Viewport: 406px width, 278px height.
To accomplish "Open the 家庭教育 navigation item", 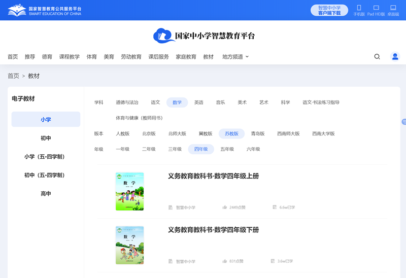I will (x=186, y=57).
